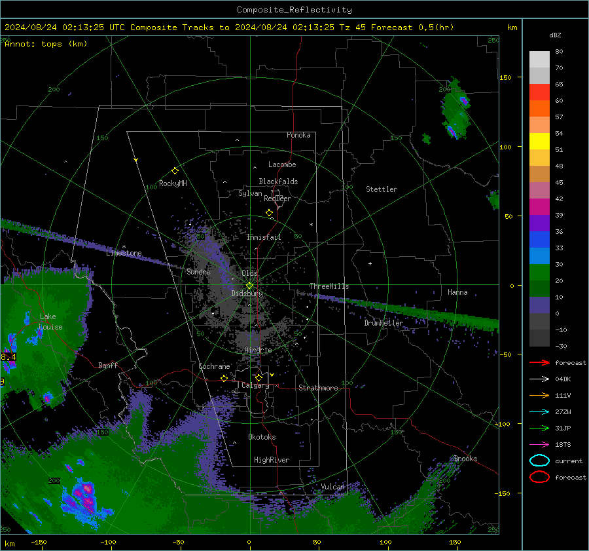This screenshot has width=589, height=551.
Task: Click the white plus marker west of Hanna
Action: coord(370,263)
